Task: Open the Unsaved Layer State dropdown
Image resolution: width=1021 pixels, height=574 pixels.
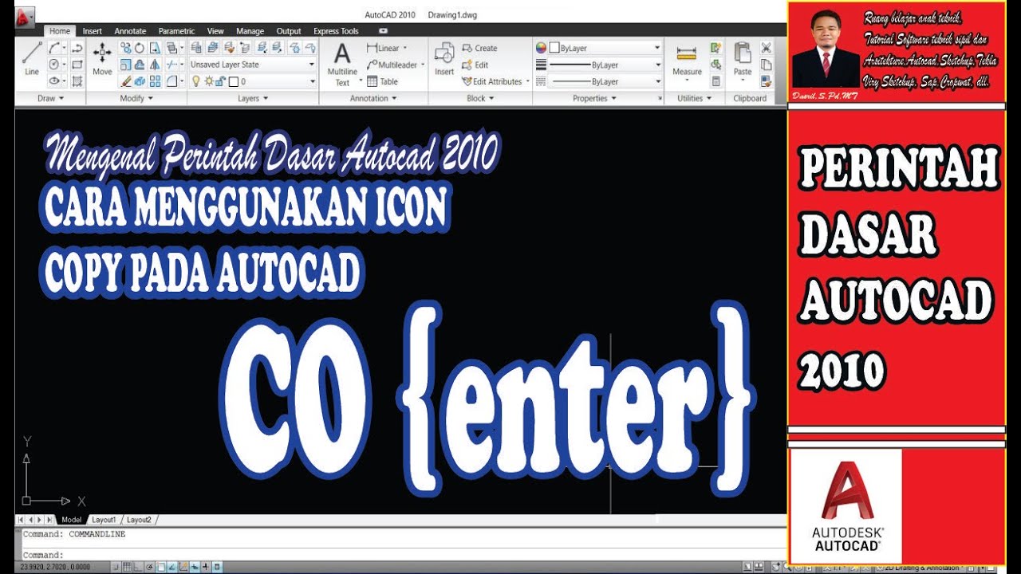Action: tap(253, 65)
